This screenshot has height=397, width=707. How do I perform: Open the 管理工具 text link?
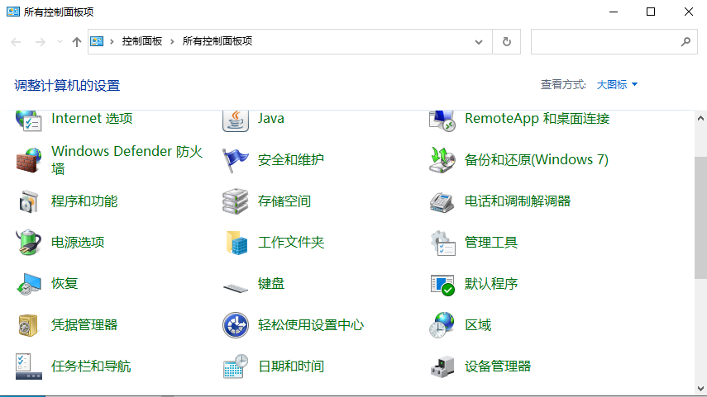click(x=491, y=243)
